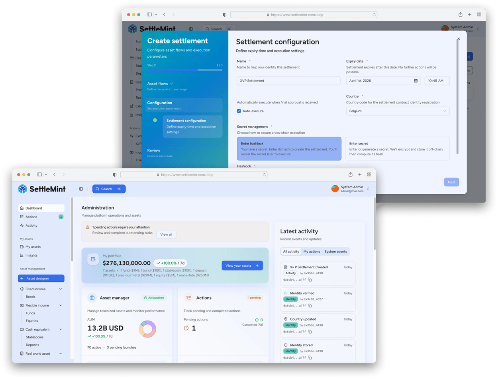
Task: Open Activity in the sidebar
Action: [41, 225]
